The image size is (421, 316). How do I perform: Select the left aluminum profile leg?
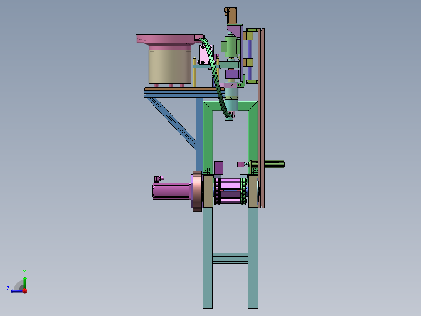[x=208, y=258]
